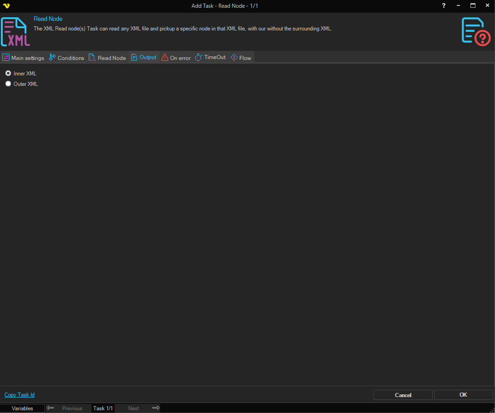Click the left arrow navigation icon

click(x=51, y=408)
